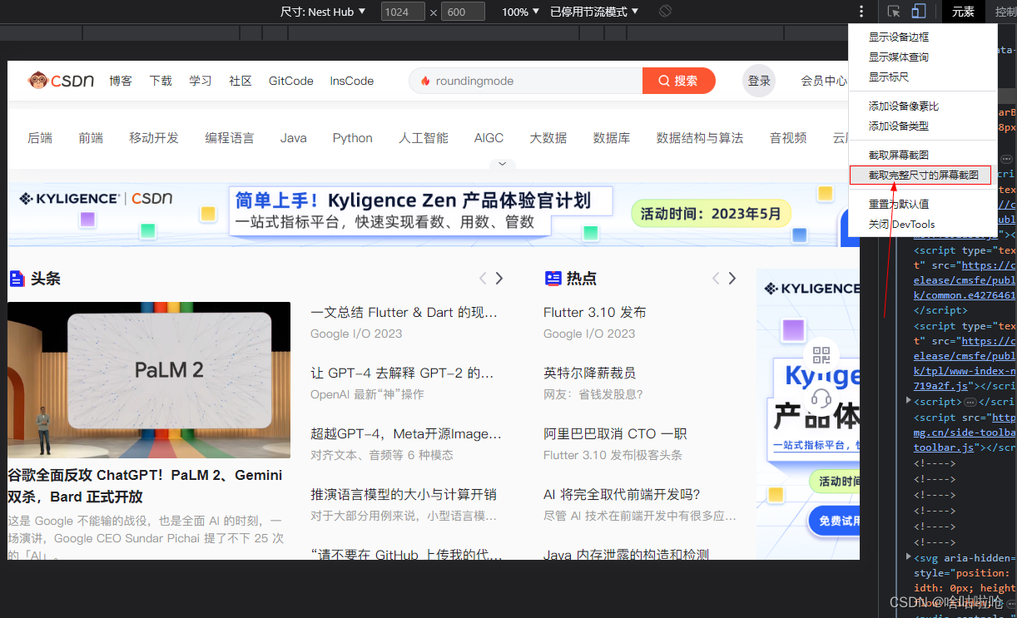Open the InsCode nav link

352,81
